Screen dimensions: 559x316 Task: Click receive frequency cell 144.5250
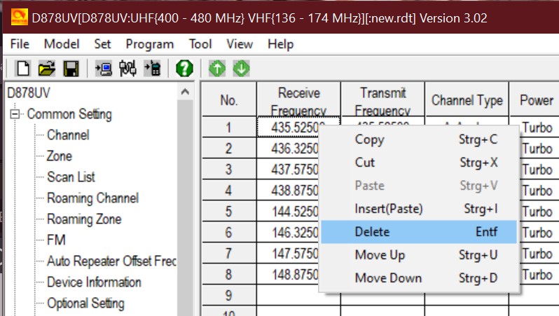coord(288,212)
